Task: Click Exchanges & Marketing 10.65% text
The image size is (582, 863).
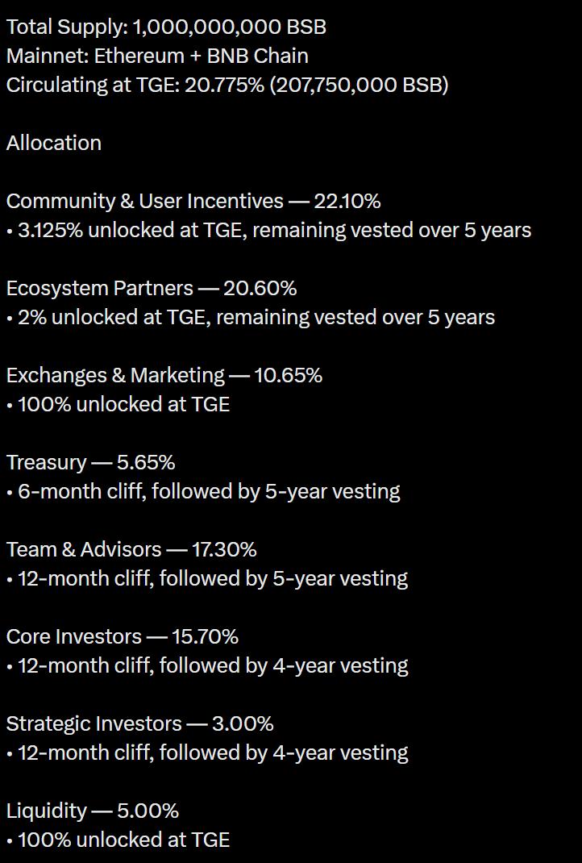Action: (x=164, y=375)
